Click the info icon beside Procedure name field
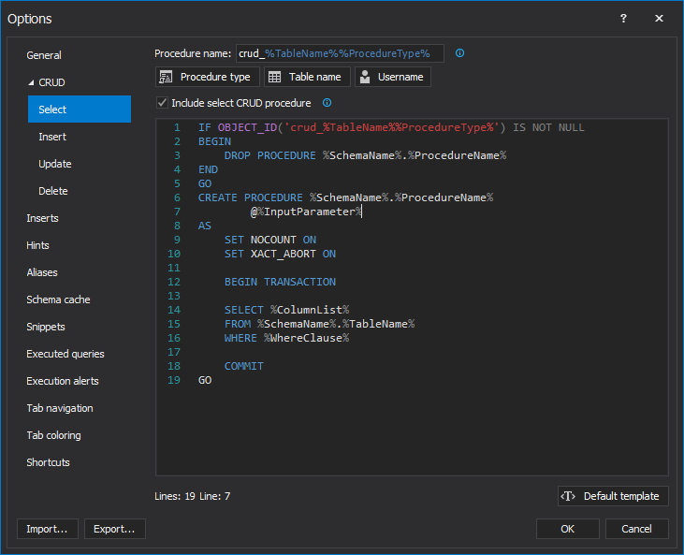The image size is (684, 555). 459,53
